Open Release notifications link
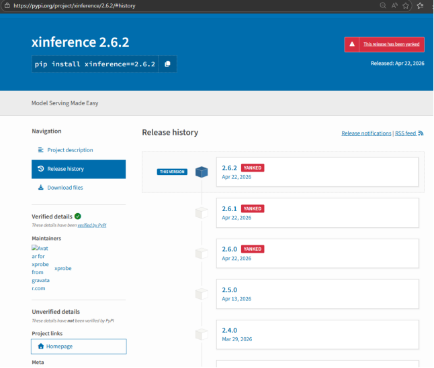The height and width of the screenshot is (368, 434). [366, 133]
